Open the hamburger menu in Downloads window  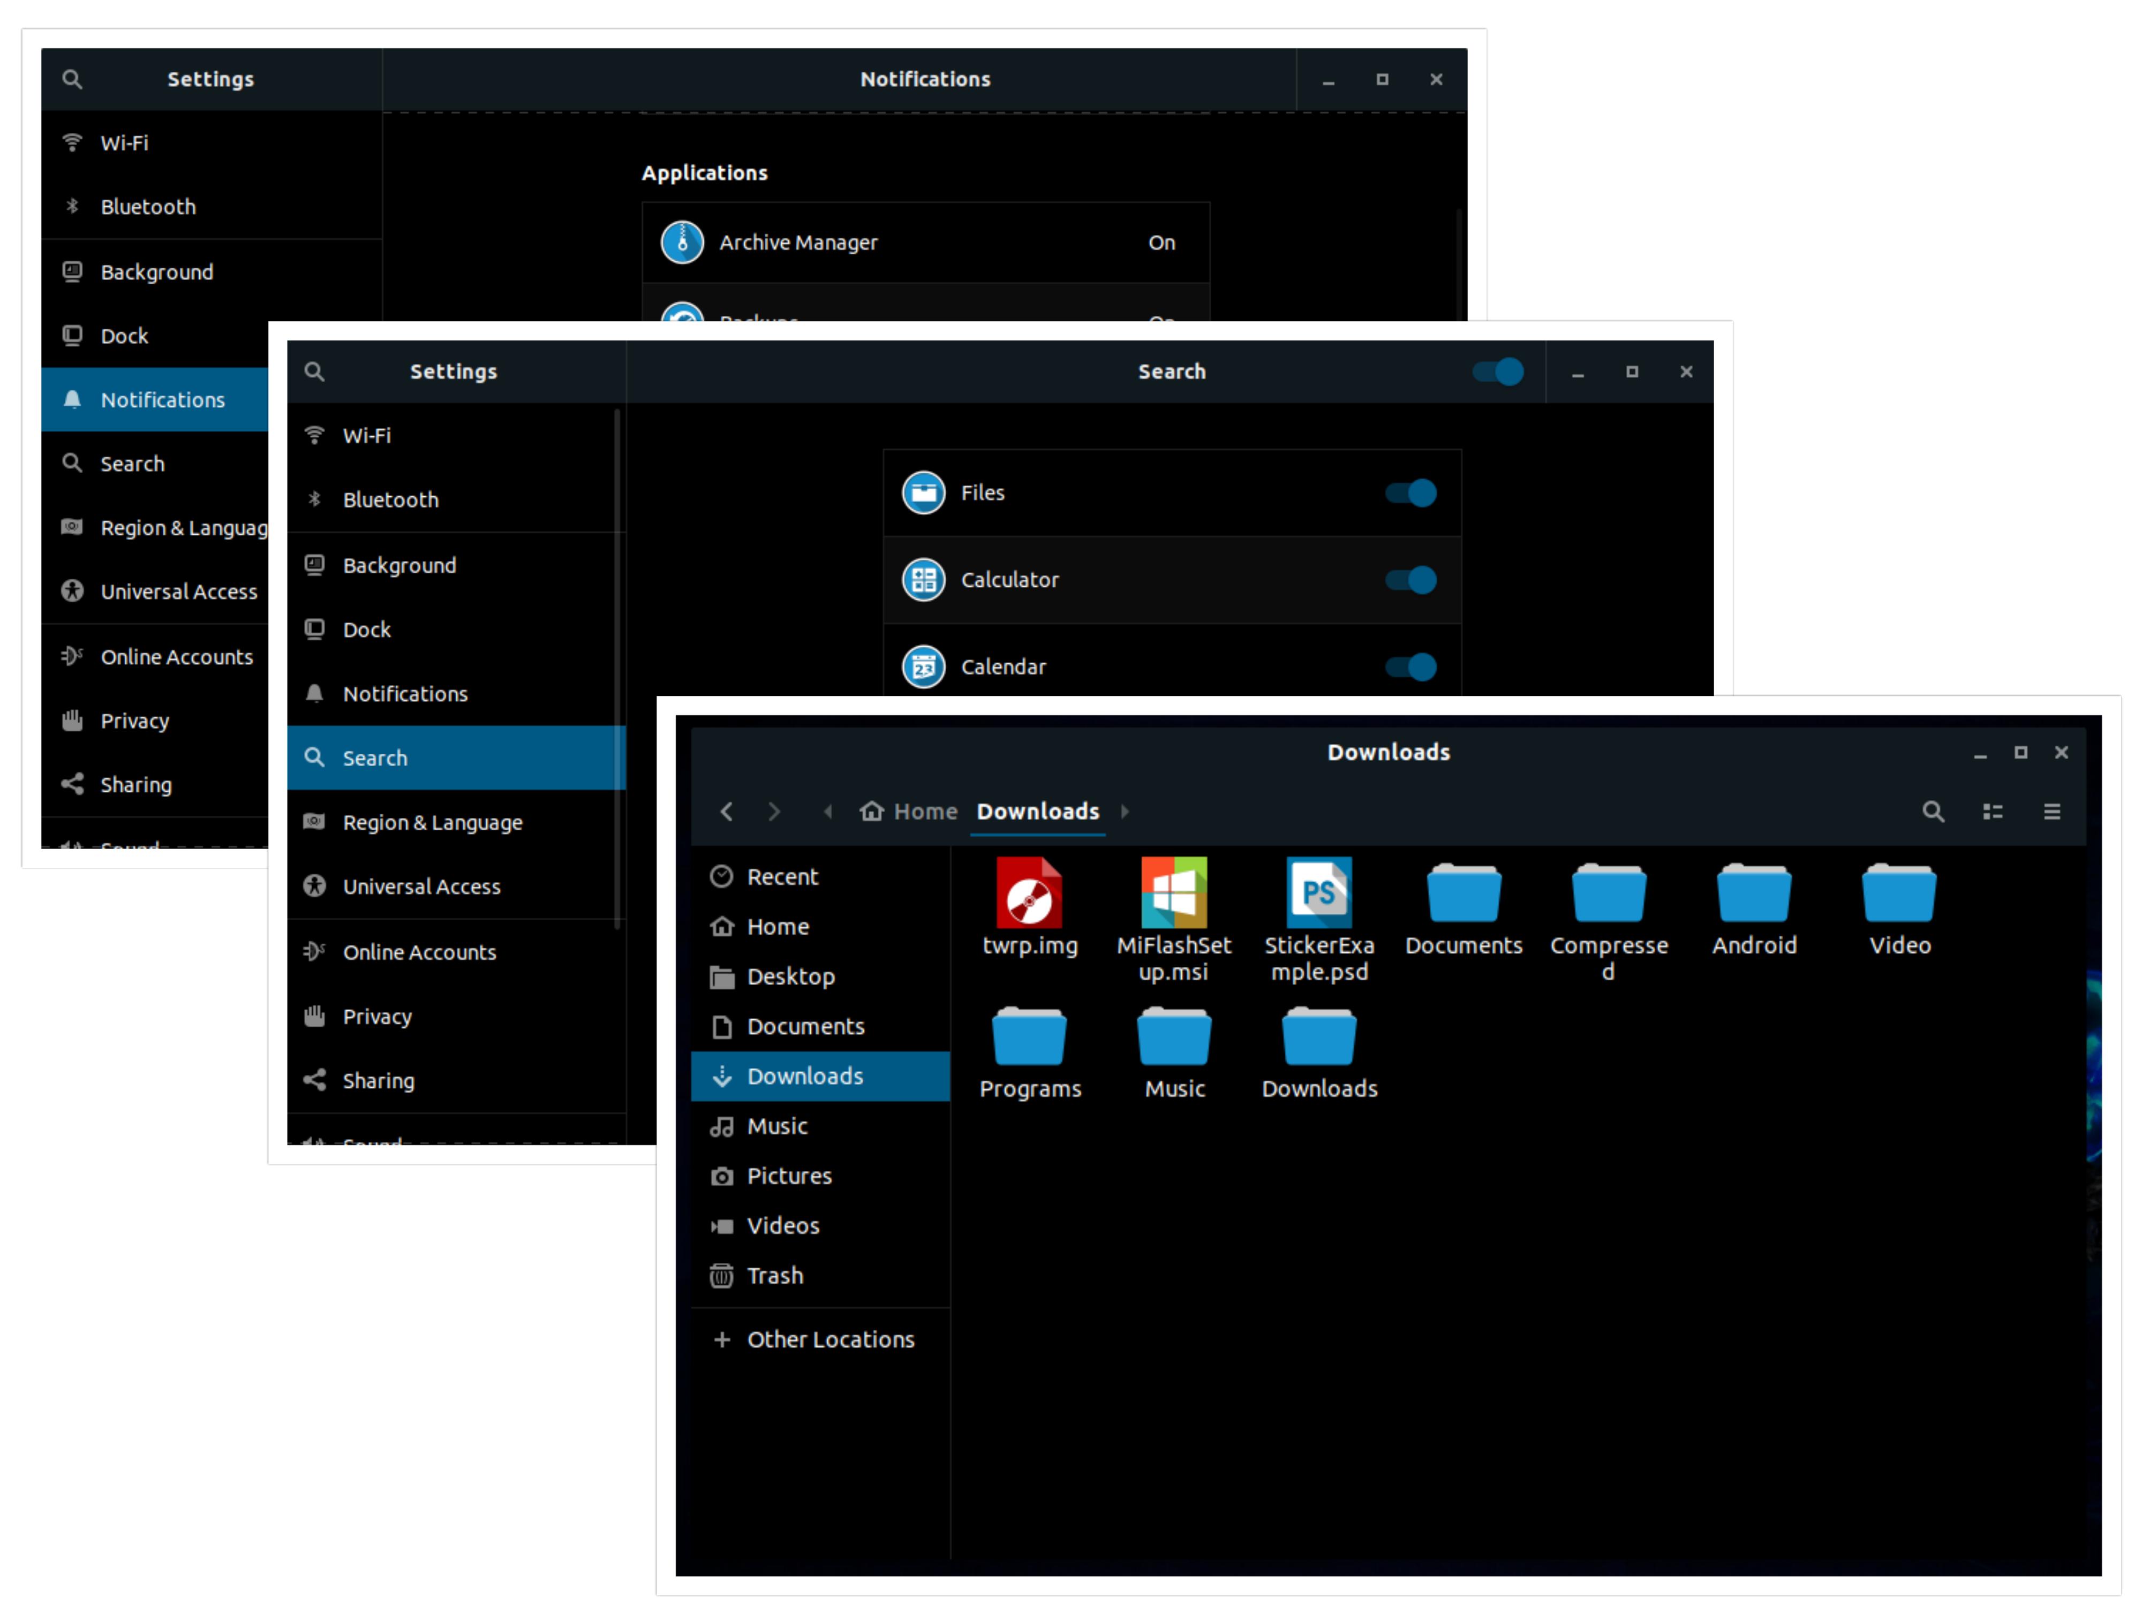(2051, 811)
